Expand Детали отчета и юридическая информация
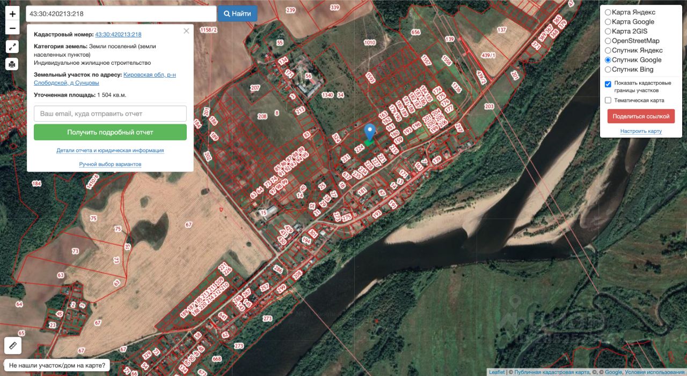 110,151
